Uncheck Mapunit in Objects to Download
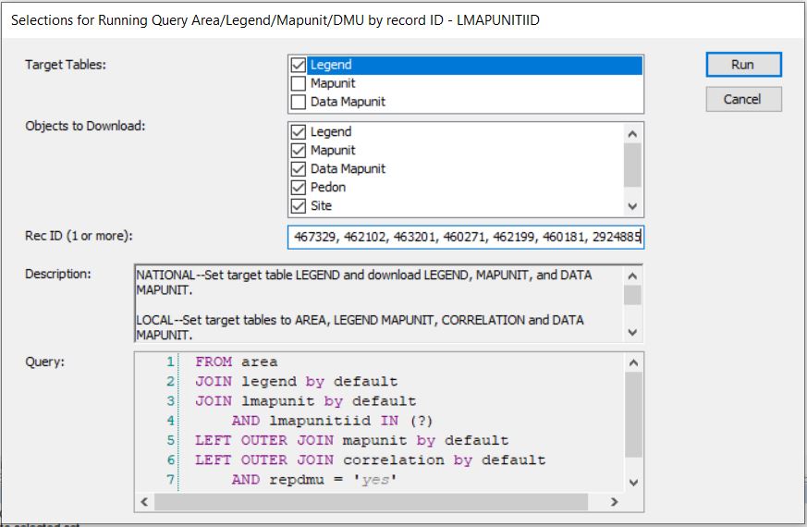 (299, 151)
